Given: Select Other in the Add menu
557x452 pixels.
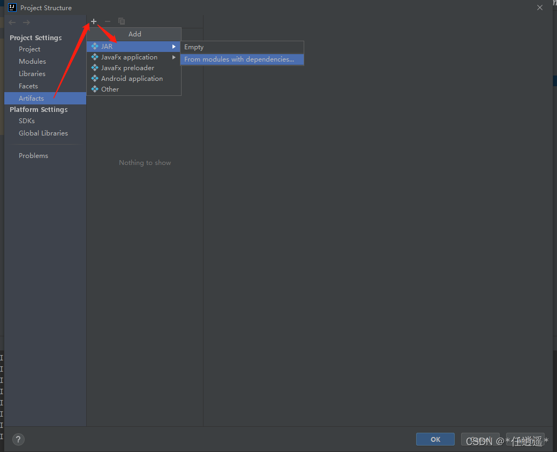Looking at the screenshot, I should click(x=110, y=89).
